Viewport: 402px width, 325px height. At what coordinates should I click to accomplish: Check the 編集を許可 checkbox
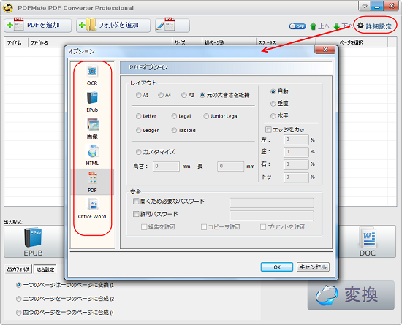pos(144,227)
